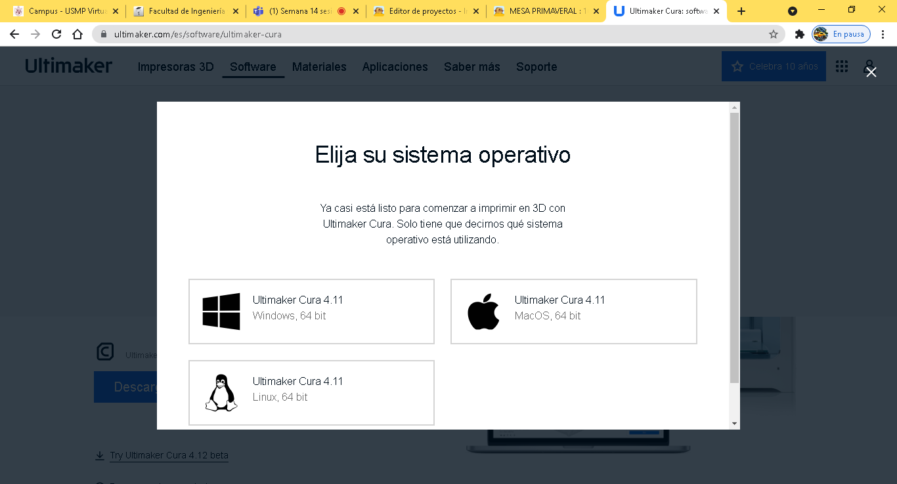Close the Campus - USMP Virtual tab
This screenshot has width=897, height=484.
(x=116, y=11)
